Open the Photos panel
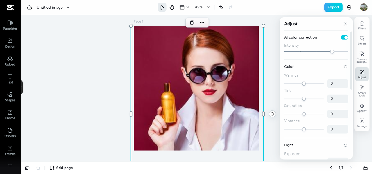The image size is (372, 174). tap(10, 115)
